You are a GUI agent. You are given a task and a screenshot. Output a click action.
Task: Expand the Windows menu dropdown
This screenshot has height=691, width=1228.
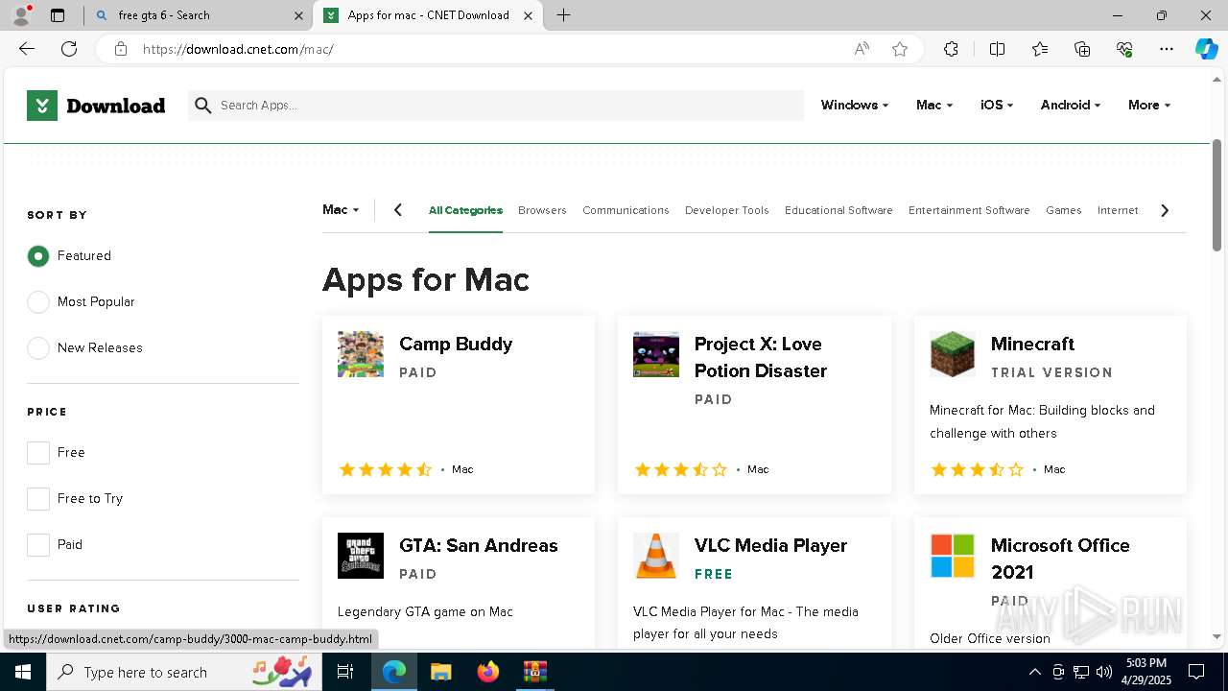click(855, 105)
